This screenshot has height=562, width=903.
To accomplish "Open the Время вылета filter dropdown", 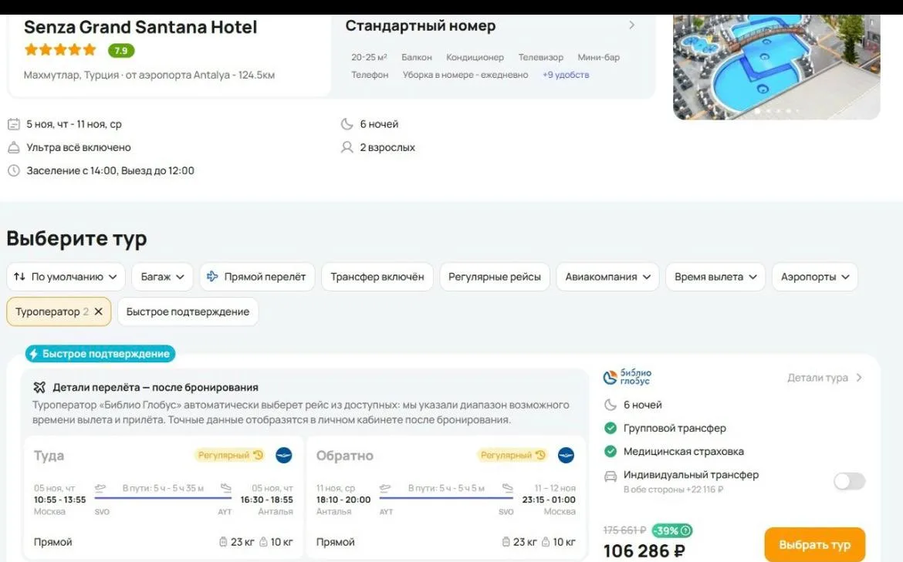I will pyautogui.click(x=715, y=277).
